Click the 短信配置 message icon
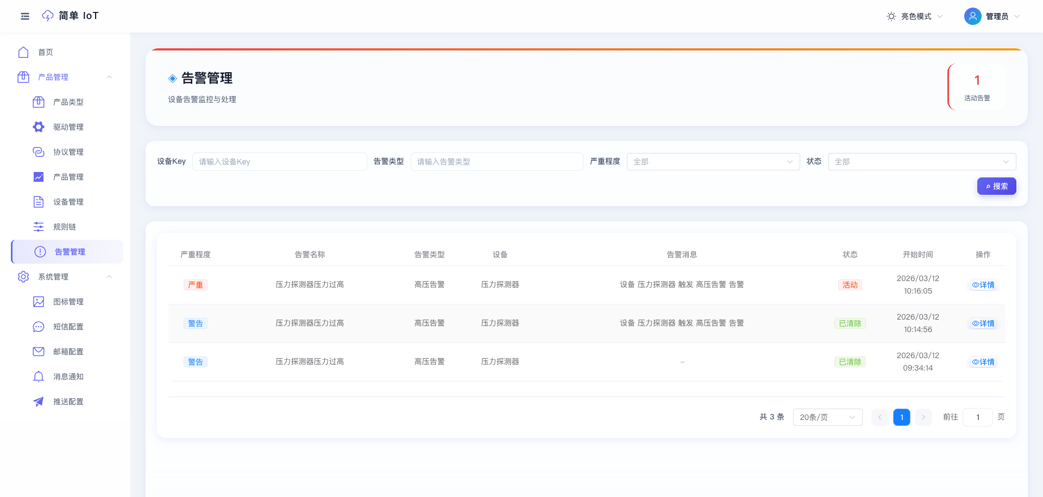This screenshot has width=1043, height=497. click(x=39, y=327)
